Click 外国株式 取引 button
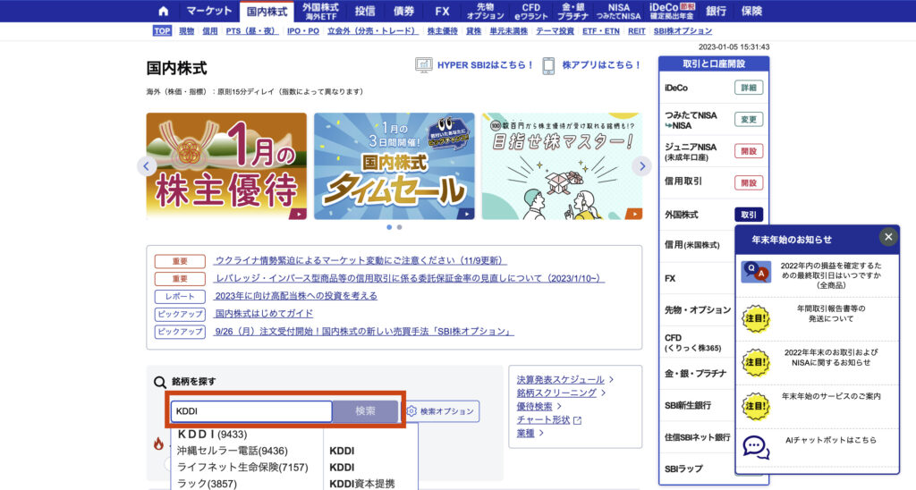 749,215
